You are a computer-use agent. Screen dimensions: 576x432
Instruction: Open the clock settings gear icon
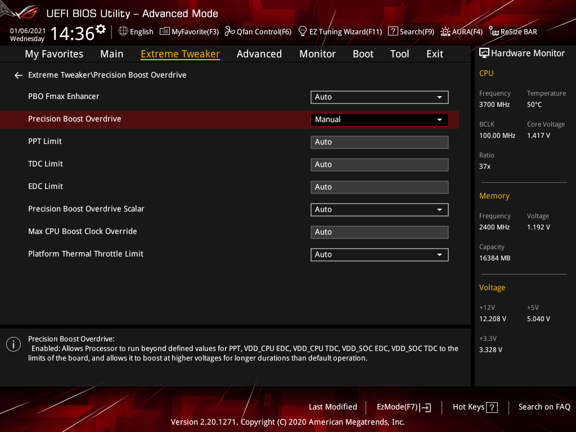click(x=101, y=29)
